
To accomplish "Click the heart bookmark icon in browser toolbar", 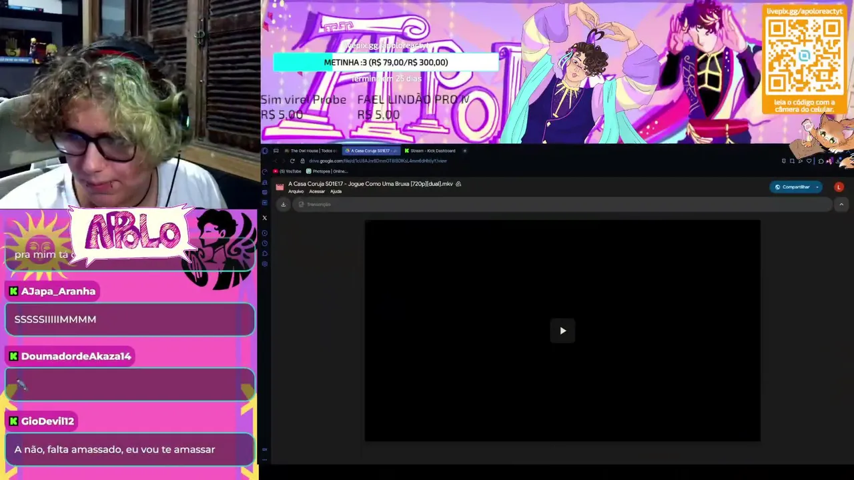I will coord(809,161).
